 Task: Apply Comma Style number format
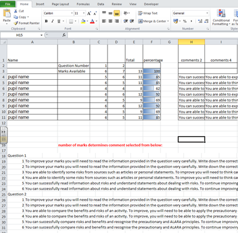tap(191, 21)
